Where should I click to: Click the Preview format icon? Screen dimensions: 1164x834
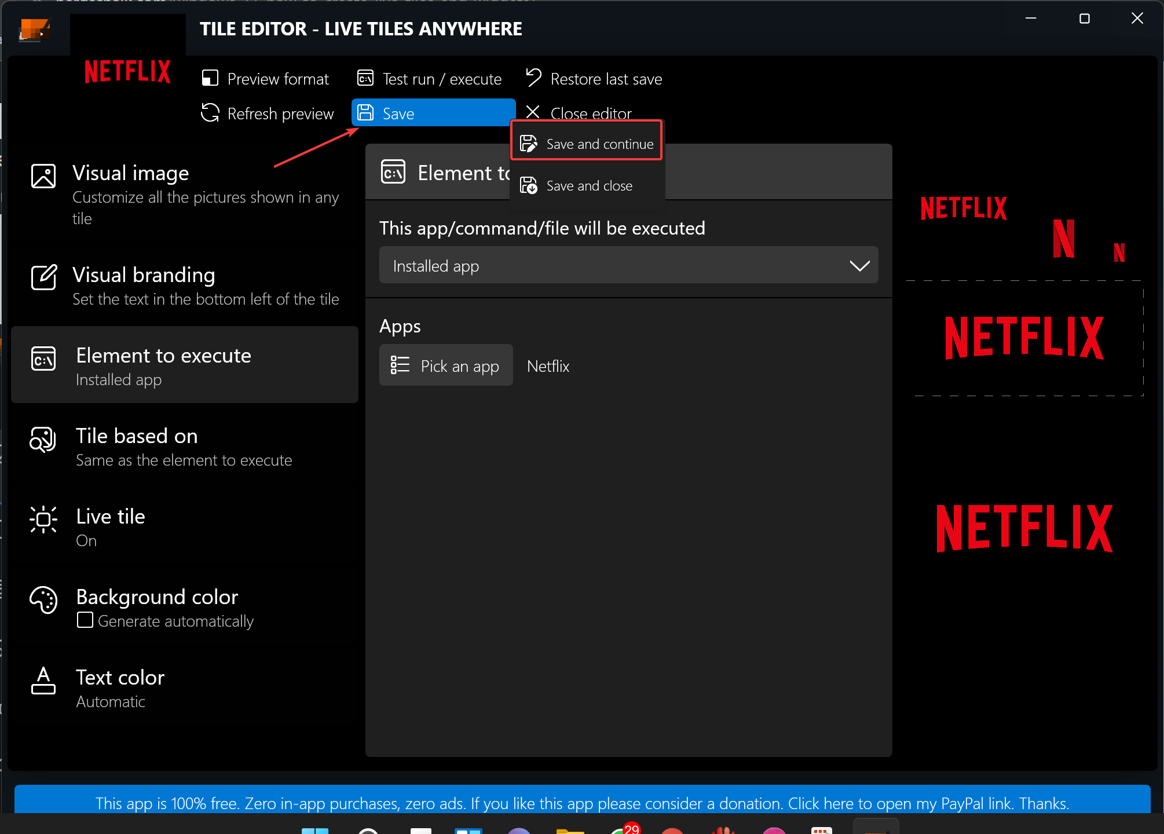(x=210, y=78)
